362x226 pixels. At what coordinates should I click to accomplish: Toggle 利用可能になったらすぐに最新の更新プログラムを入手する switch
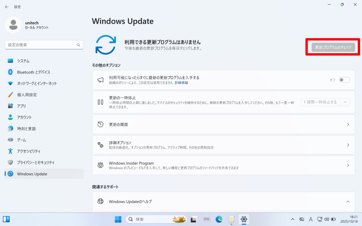[344, 80]
